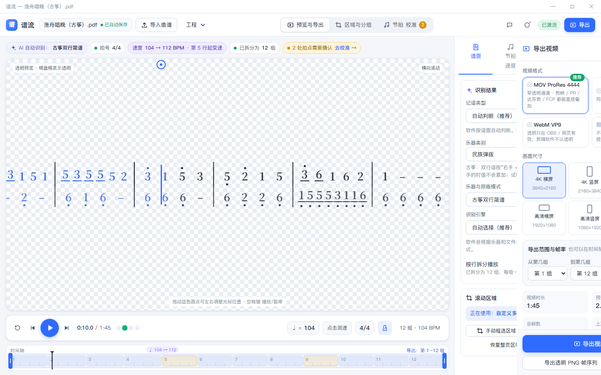Open the 从第几组 start group dropdown
The width and height of the screenshot is (601, 375).
tap(548, 274)
